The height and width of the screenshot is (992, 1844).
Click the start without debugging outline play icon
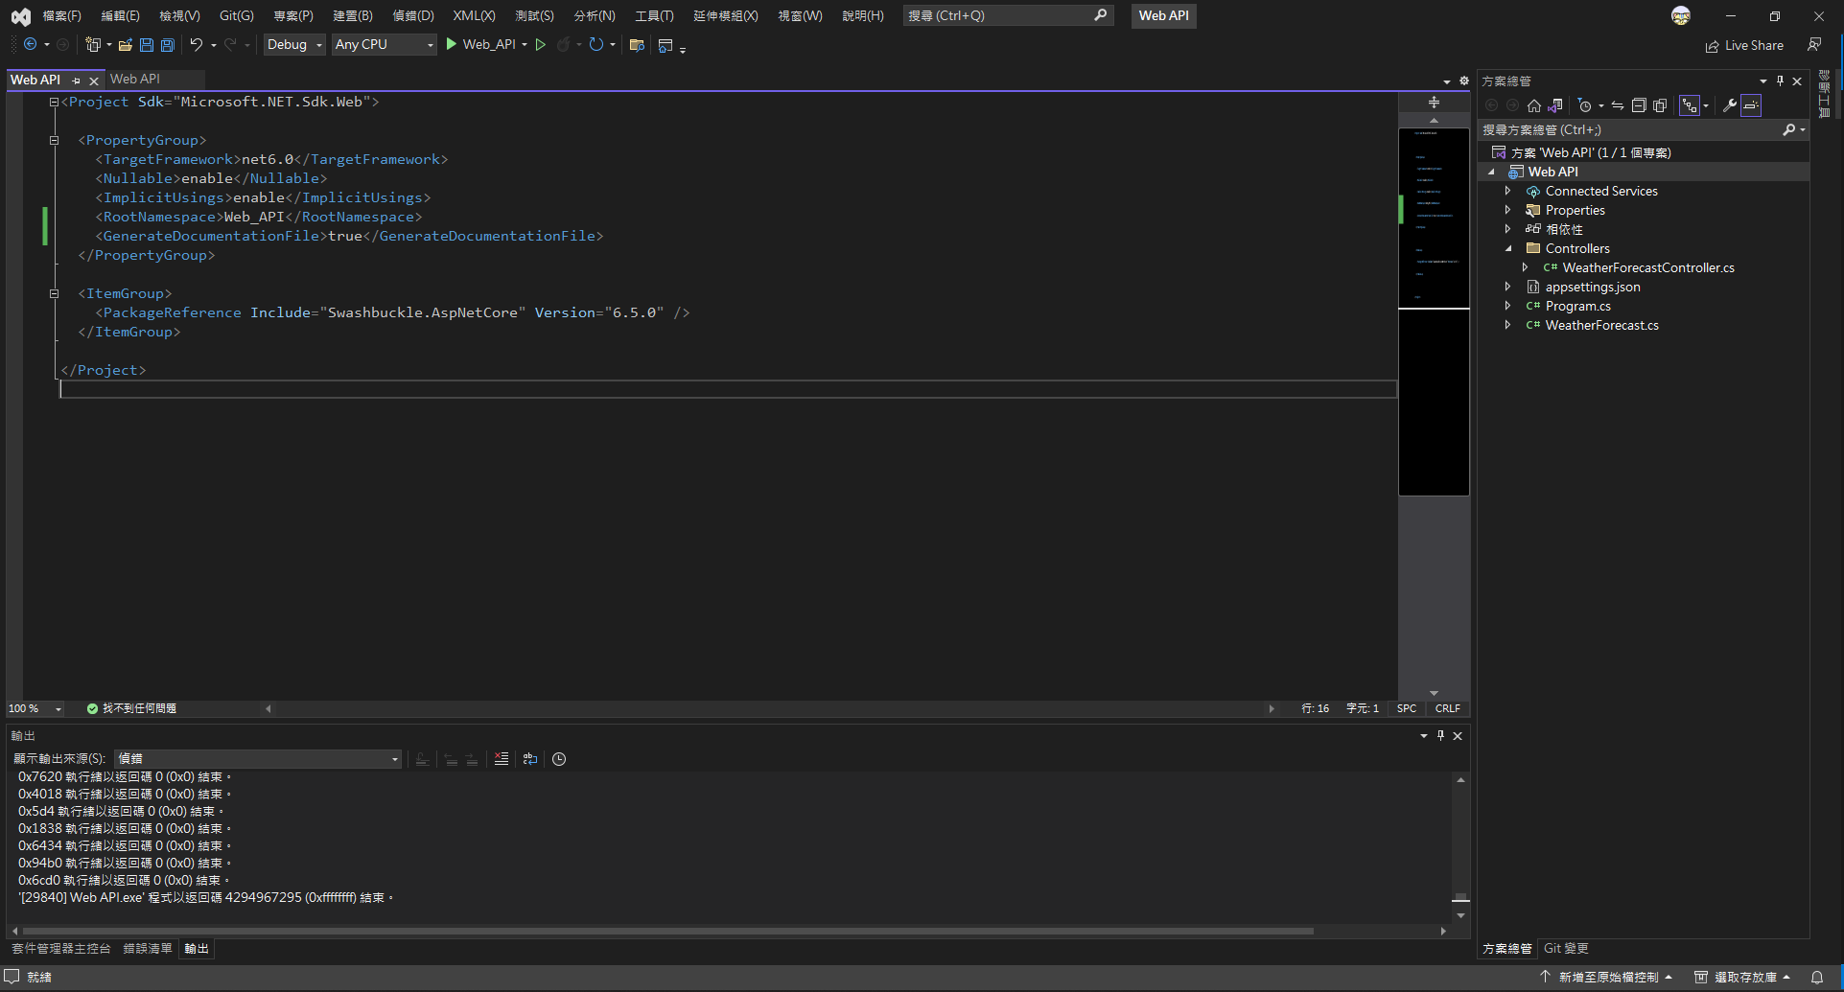point(541,44)
